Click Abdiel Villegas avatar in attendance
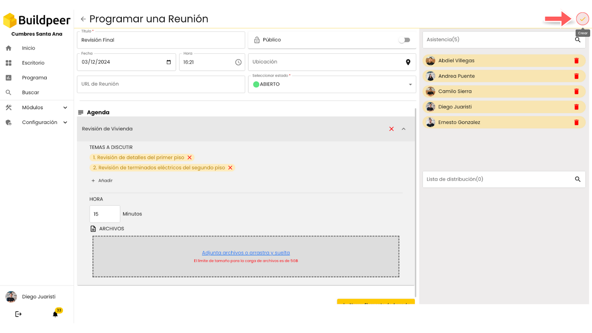Image resolution: width=592 pixels, height=333 pixels. [x=430, y=61]
